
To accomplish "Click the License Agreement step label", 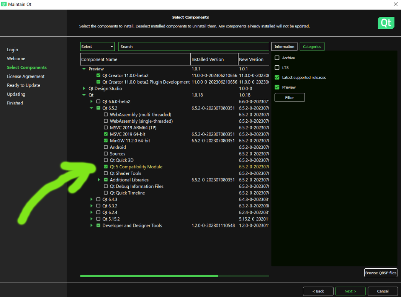I will (x=26, y=76).
